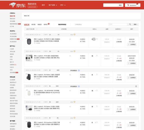144x130 pixels.
Task: Open the white MX ANYWHERE 2S mouse thumbnail
Action: (29, 93)
